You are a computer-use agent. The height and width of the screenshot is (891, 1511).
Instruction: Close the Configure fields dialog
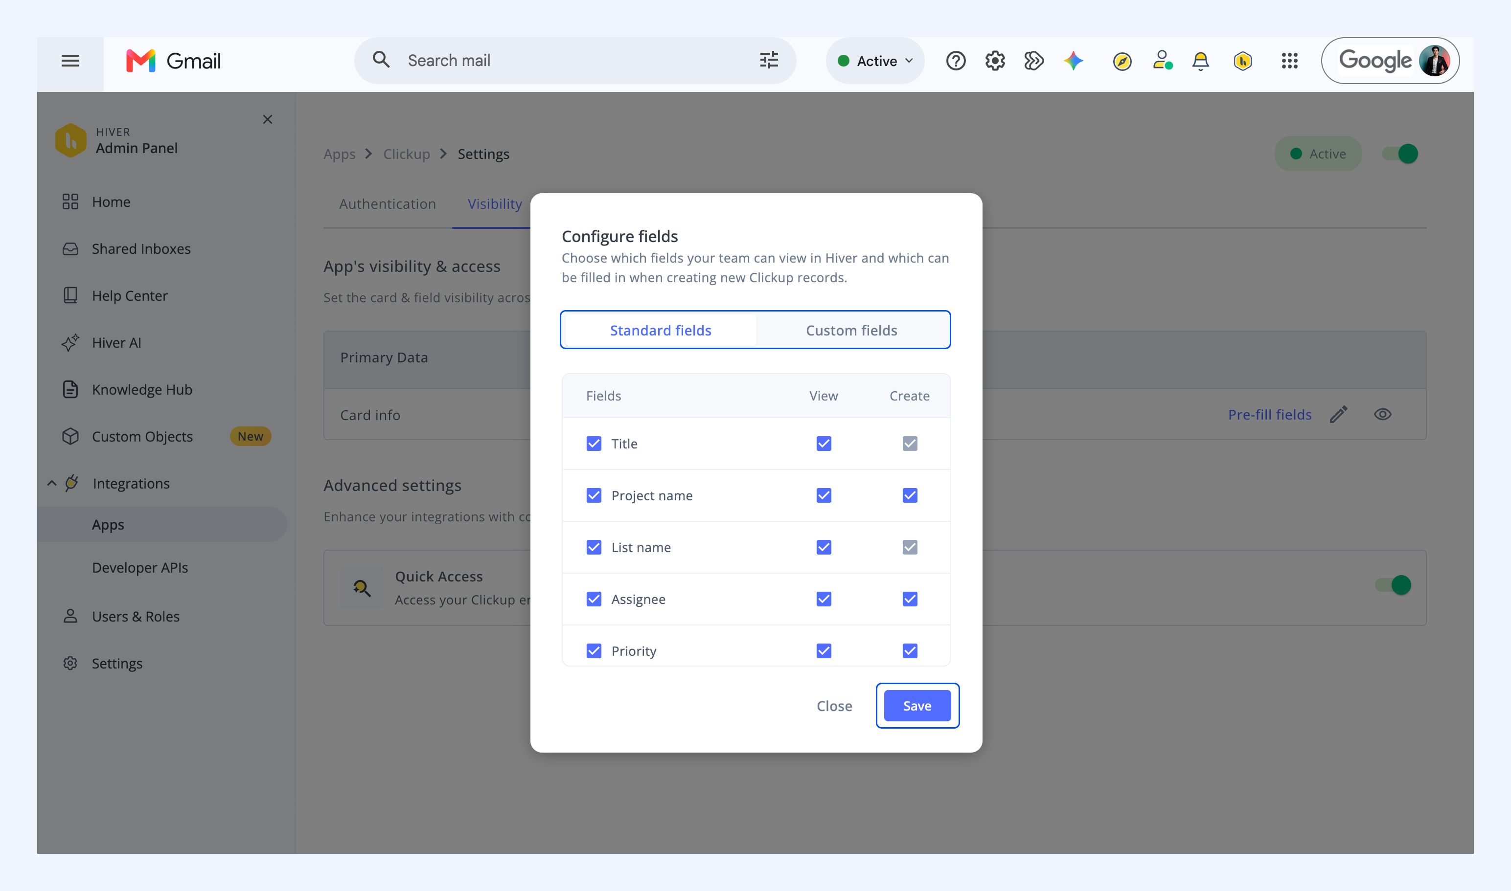click(834, 706)
